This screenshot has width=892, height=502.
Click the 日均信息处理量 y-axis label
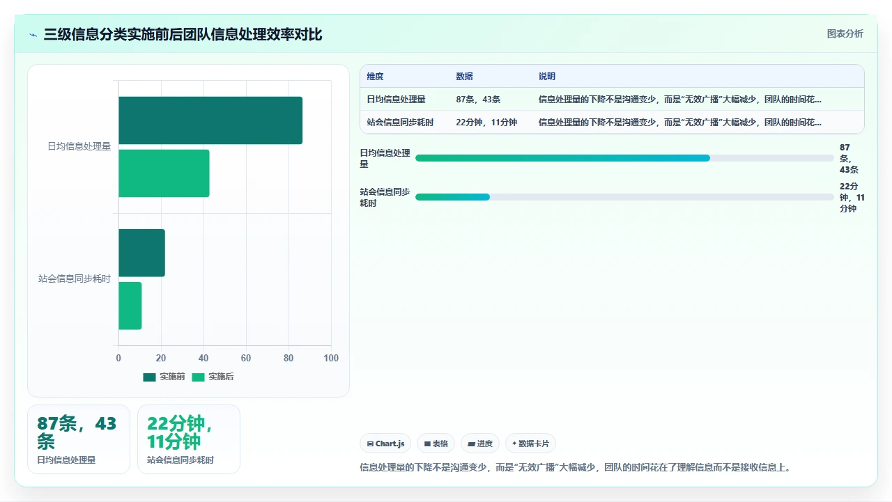coord(79,146)
